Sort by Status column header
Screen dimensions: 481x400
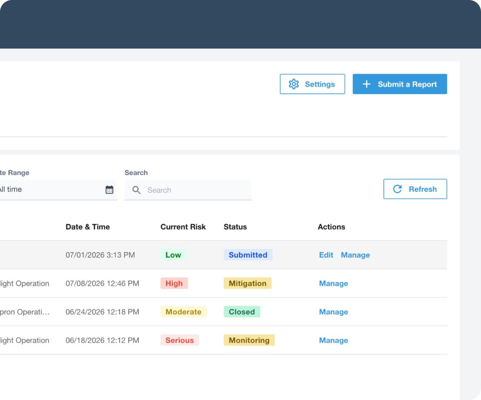(235, 227)
